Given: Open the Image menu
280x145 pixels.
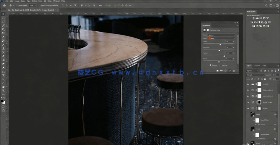Looking at the screenshot, I should pyautogui.click(x=17, y=1).
